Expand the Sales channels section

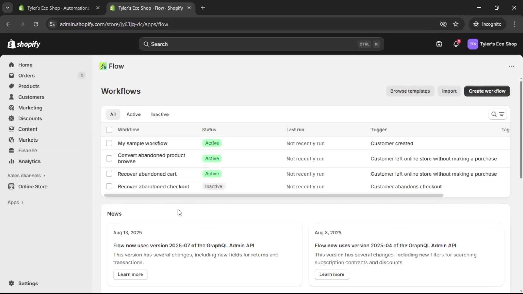pos(26,176)
